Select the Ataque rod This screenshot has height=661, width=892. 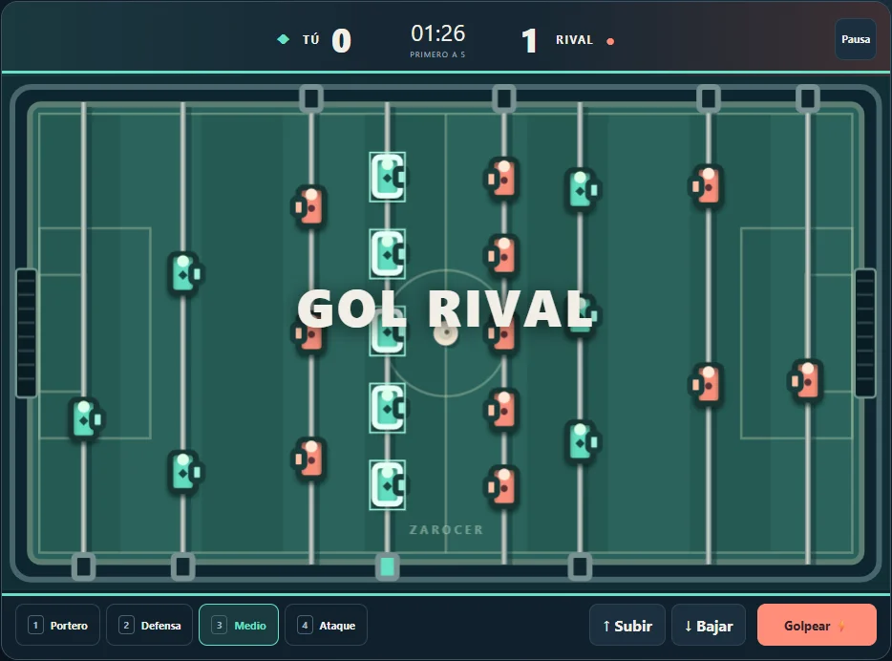tap(326, 625)
